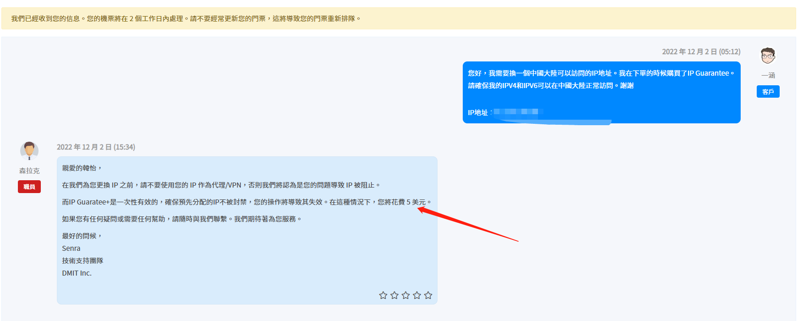798x321 pixels.
Task: Click the red 職員 badge
Action: click(29, 187)
